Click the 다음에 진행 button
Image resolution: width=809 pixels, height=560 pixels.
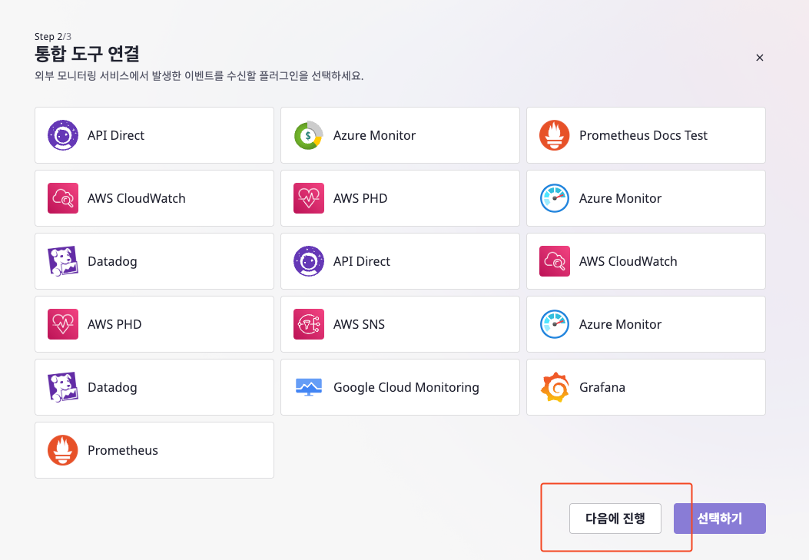(615, 519)
